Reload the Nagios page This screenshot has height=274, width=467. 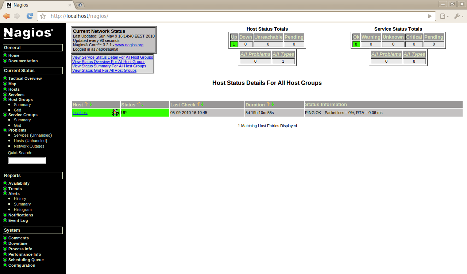pos(30,16)
